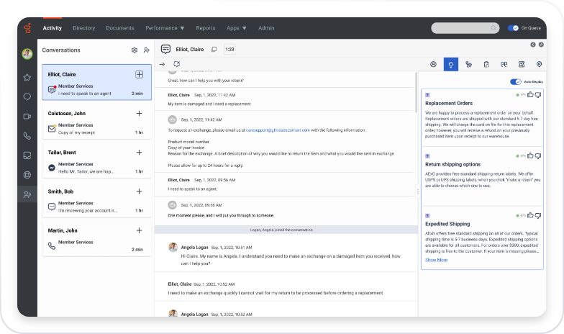The height and width of the screenshot is (334, 564).
Task: Click the top search input field
Action: (x=465, y=28)
